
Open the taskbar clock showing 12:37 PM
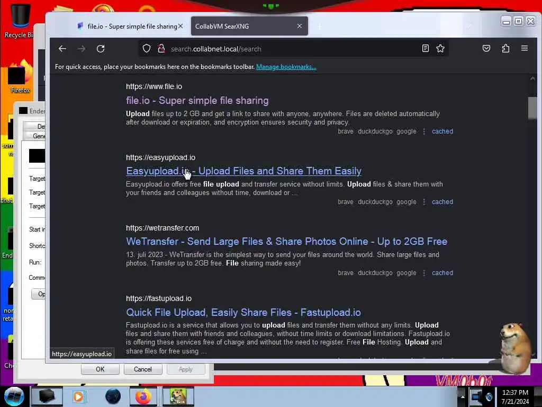pyautogui.click(x=515, y=397)
